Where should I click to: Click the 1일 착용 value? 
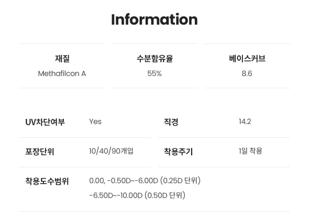click(x=250, y=151)
